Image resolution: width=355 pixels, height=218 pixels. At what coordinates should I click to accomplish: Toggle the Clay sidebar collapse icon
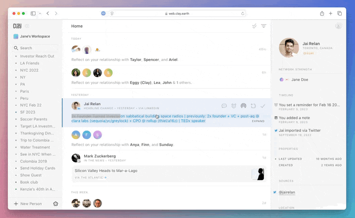point(27,26)
